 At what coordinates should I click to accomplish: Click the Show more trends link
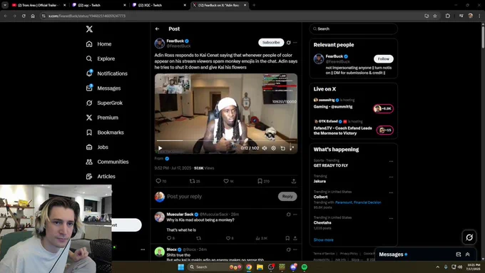[323, 240]
